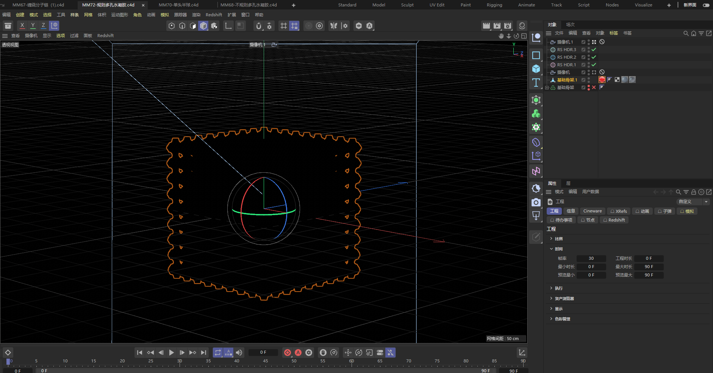713x373 pixels.
Task: Expand the 执行 section
Action: click(551, 288)
